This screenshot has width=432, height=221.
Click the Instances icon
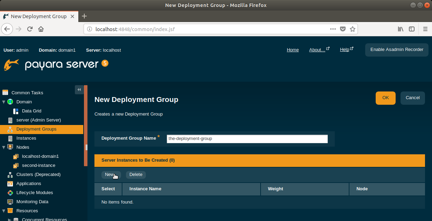(x=10, y=138)
